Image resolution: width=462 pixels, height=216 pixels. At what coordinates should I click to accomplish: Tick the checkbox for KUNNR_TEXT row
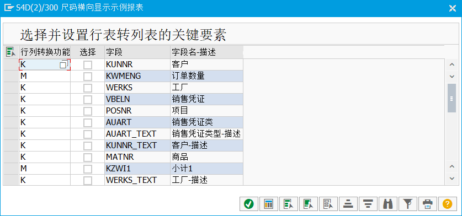88,145
